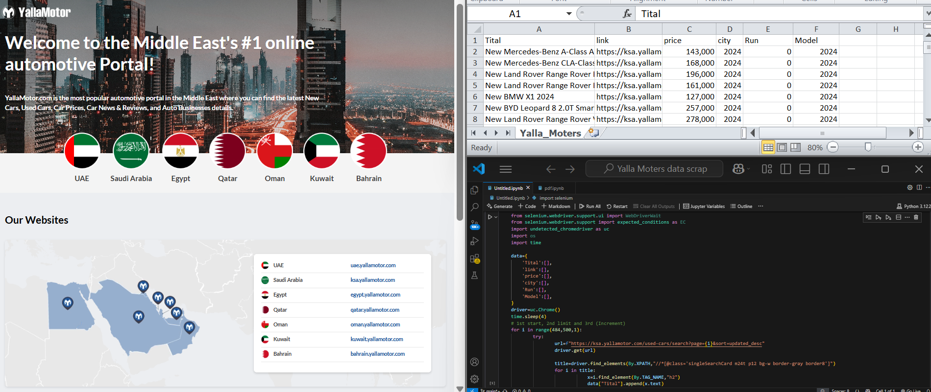Click Excel horizontal scrollbar thumb
Screen dimensions: 931x392
coord(822,133)
